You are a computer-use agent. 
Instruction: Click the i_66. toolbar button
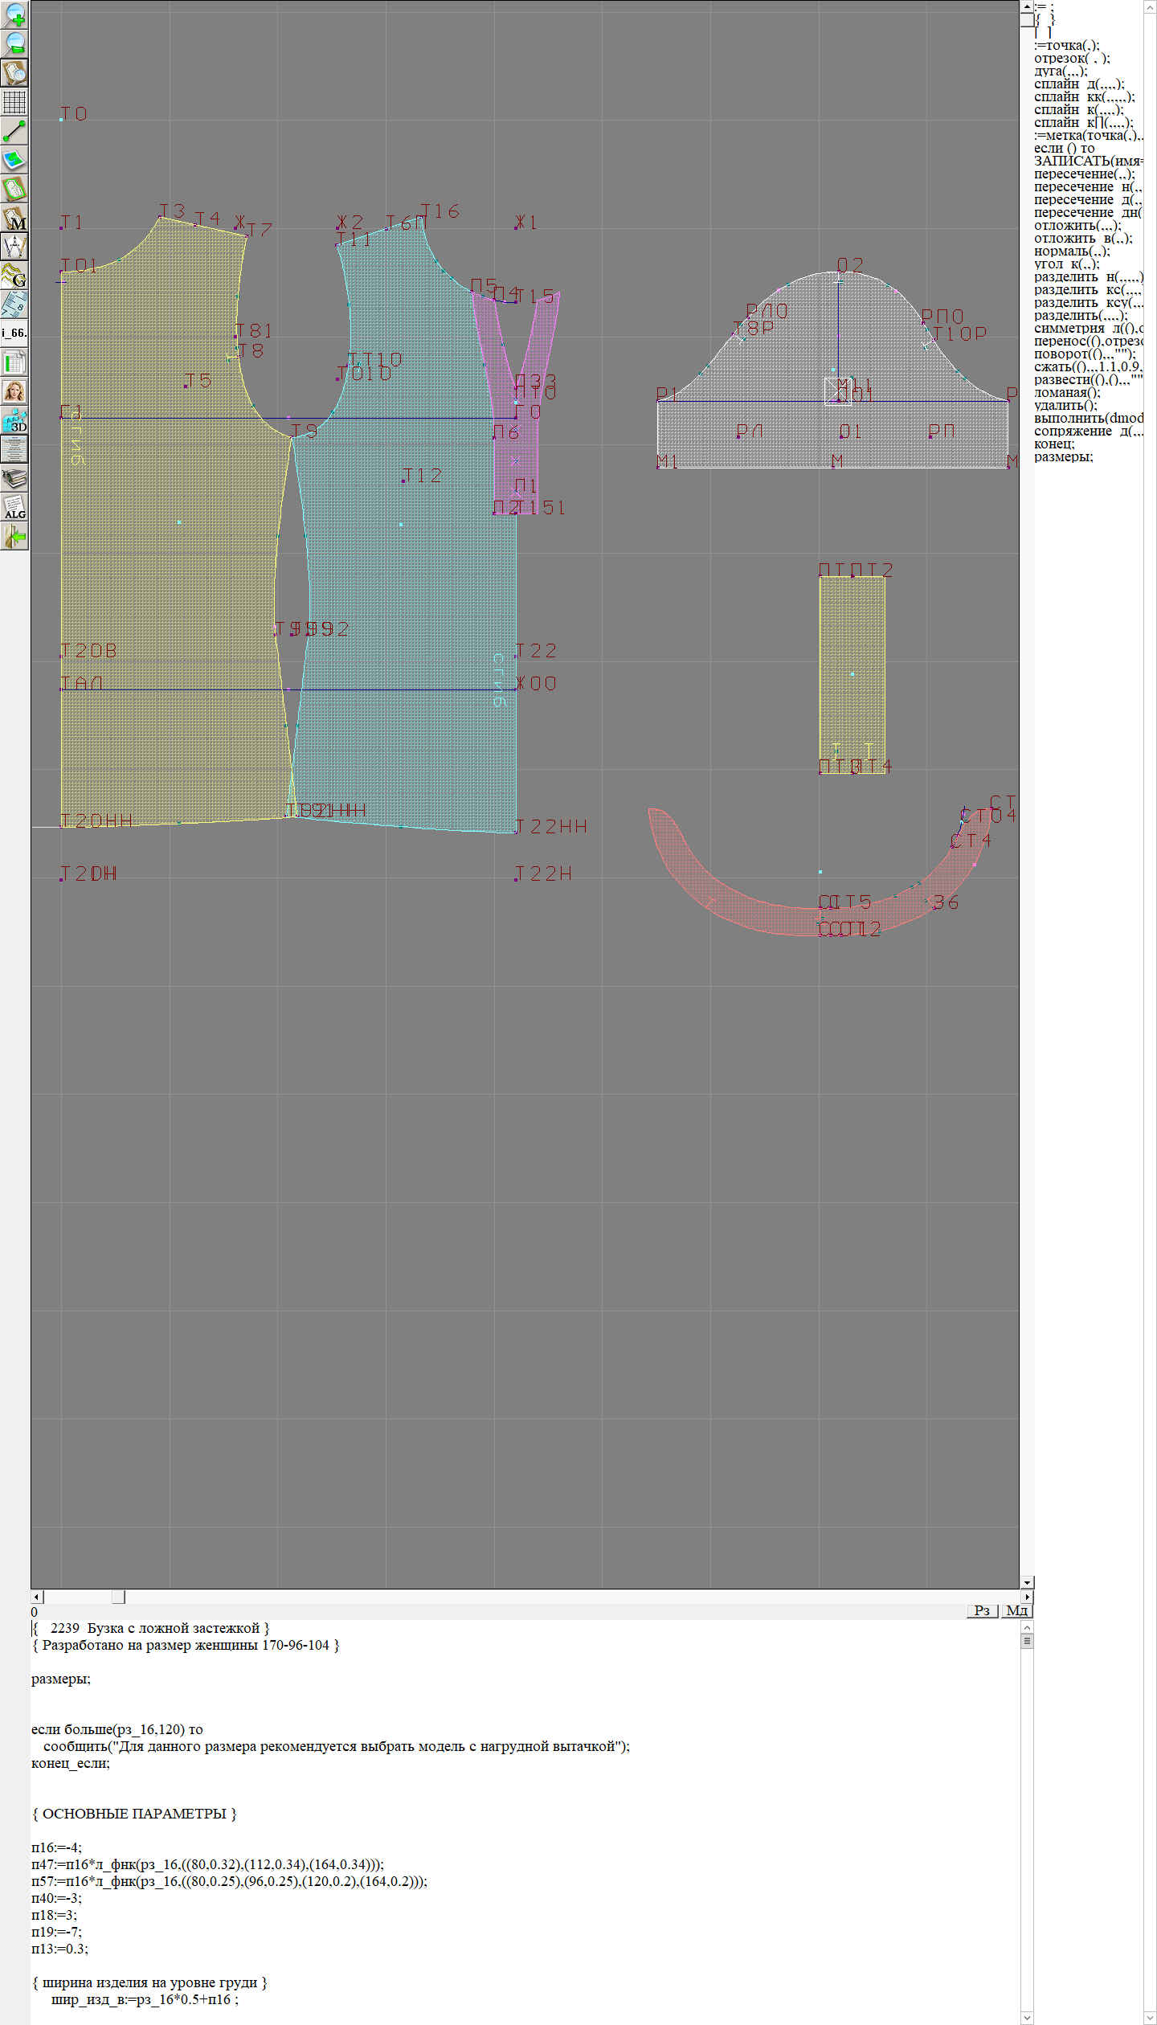pyautogui.click(x=14, y=333)
